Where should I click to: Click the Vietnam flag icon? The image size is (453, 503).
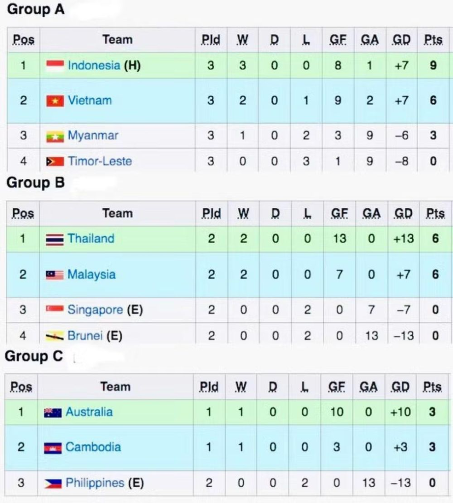(55, 101)
